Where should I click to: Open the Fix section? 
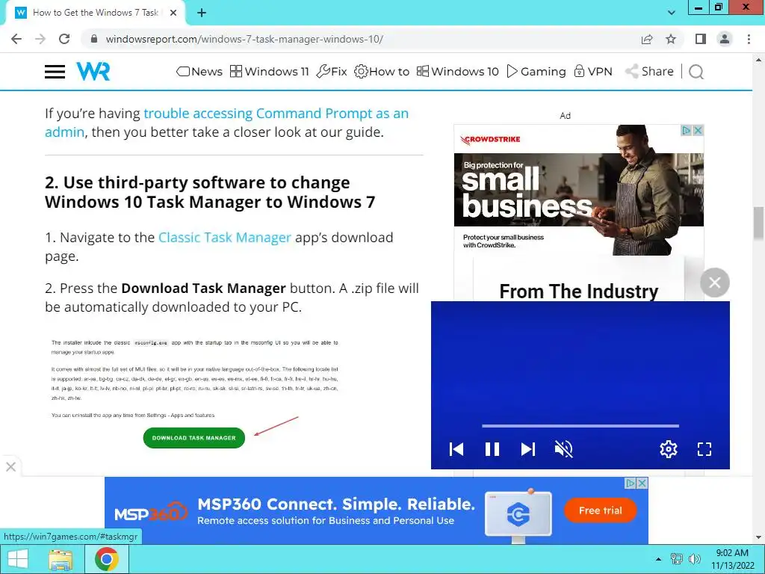pos(331,72)
